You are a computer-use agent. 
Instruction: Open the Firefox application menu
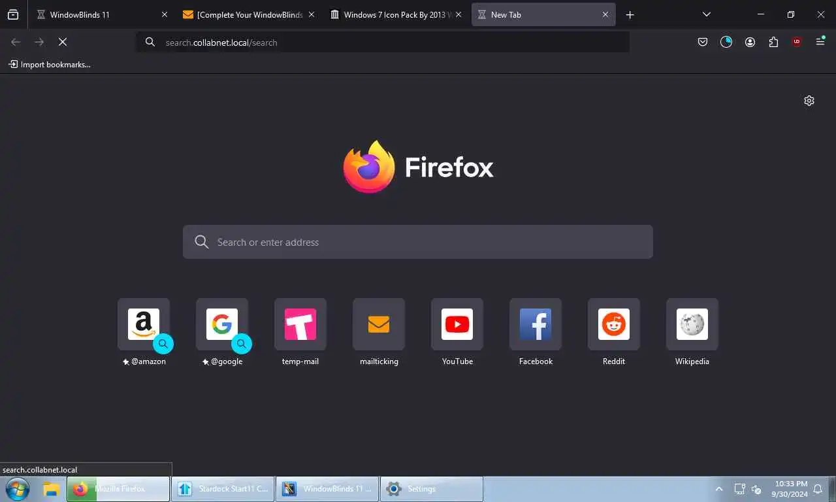pyautogui.click(x=820, y=42)
